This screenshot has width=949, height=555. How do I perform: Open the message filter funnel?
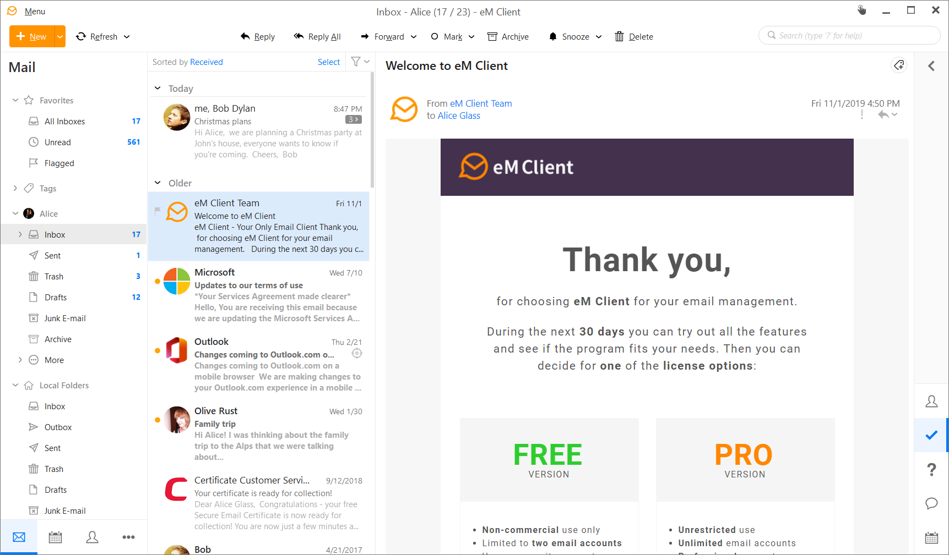356,62
